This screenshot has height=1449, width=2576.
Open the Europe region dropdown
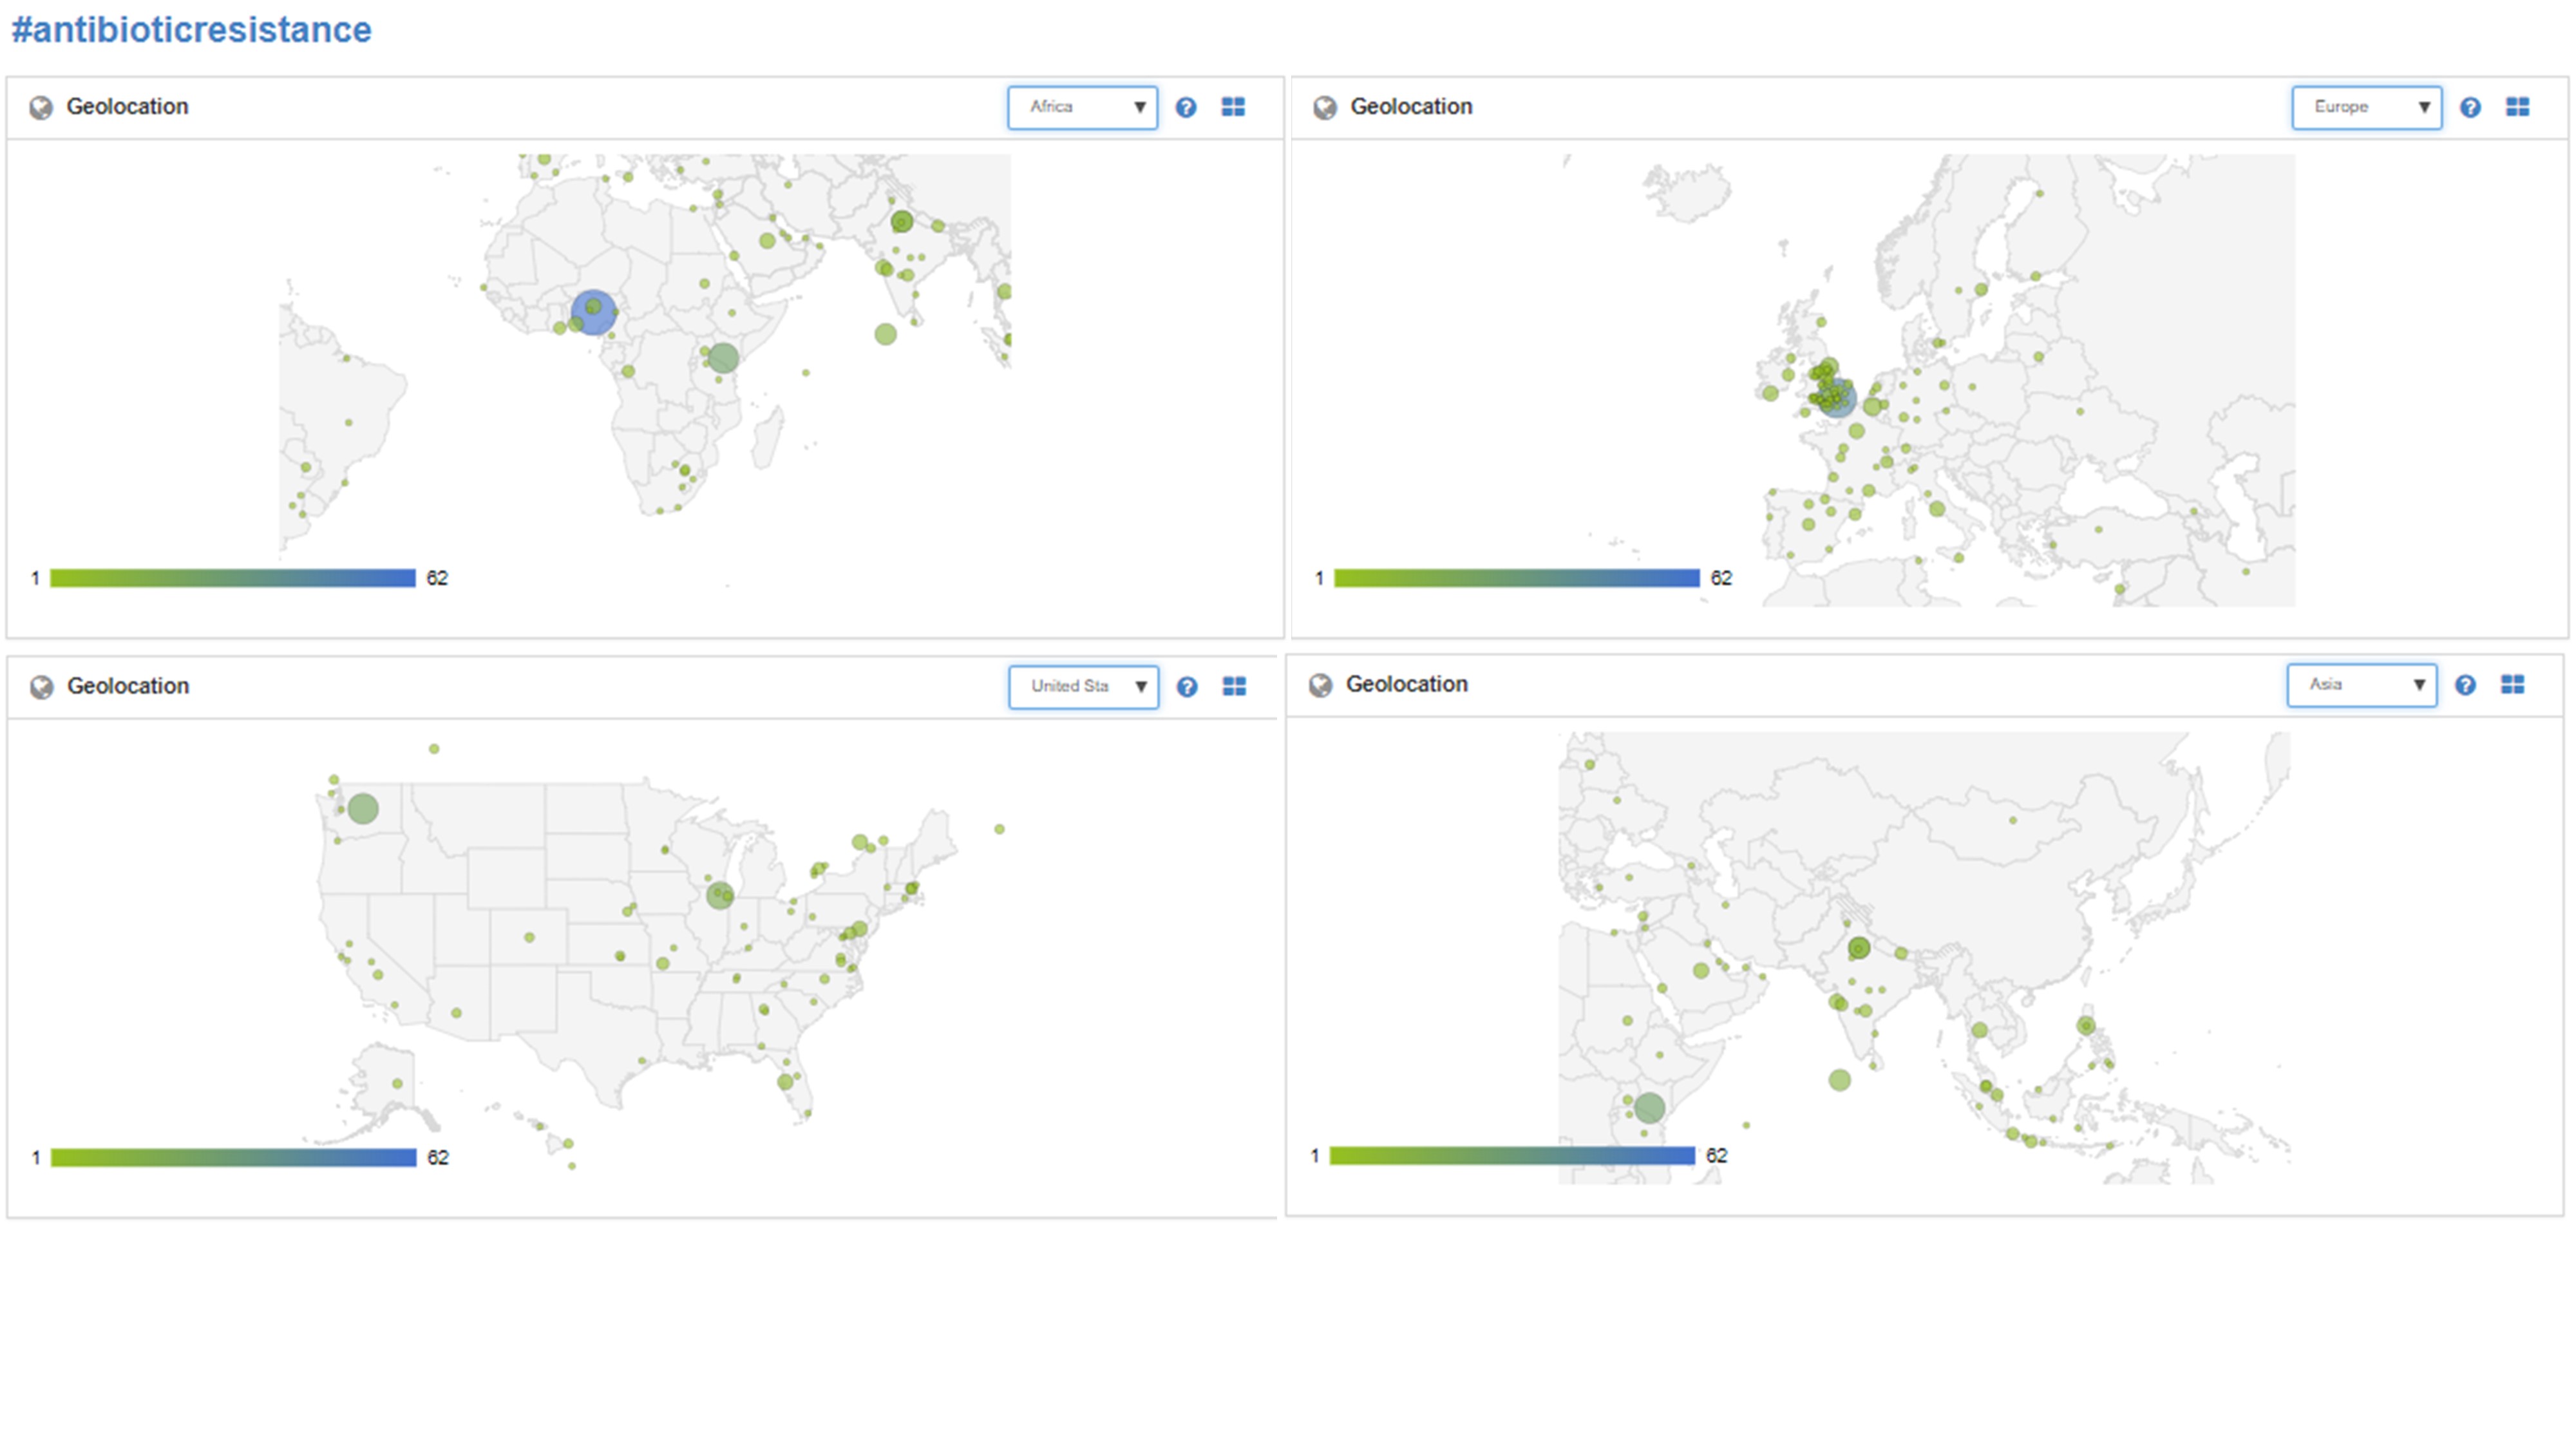(2366, 107)
